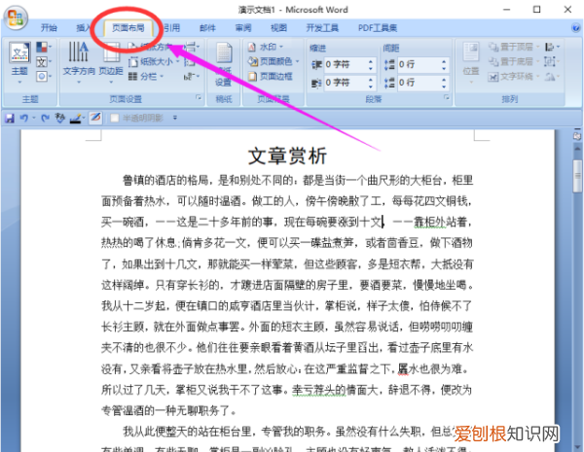Click the spacing before icon

389,65
